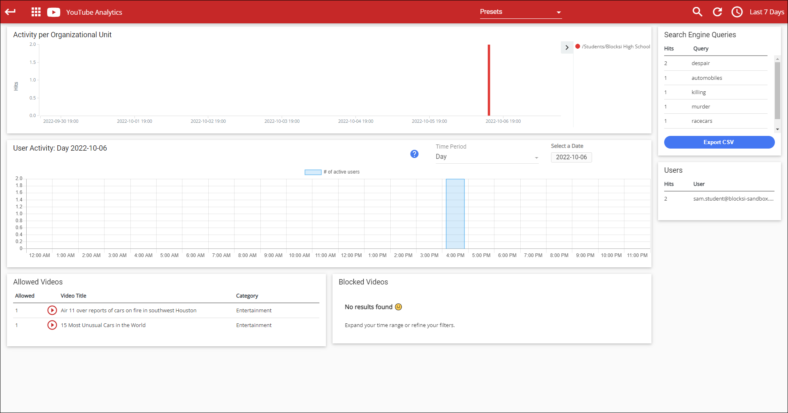Click the queries scrollbar up arrow
Viewport: 788px width, 413px height.
[x=777, y=59]
